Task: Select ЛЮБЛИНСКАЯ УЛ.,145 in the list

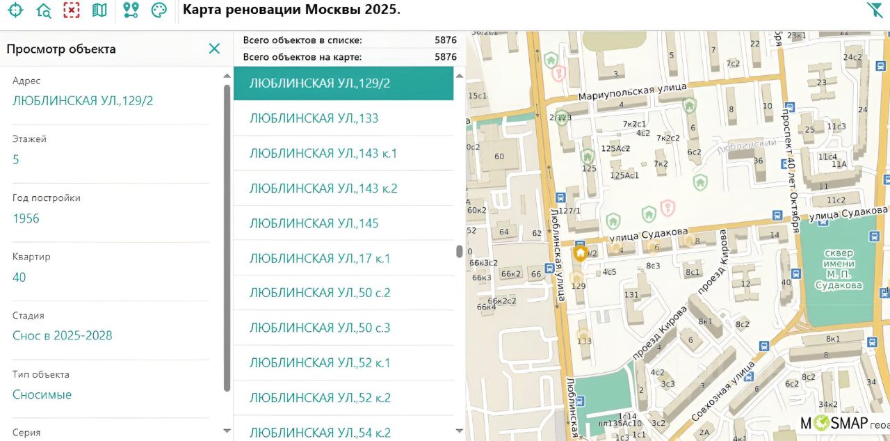Action: (343, 223)
